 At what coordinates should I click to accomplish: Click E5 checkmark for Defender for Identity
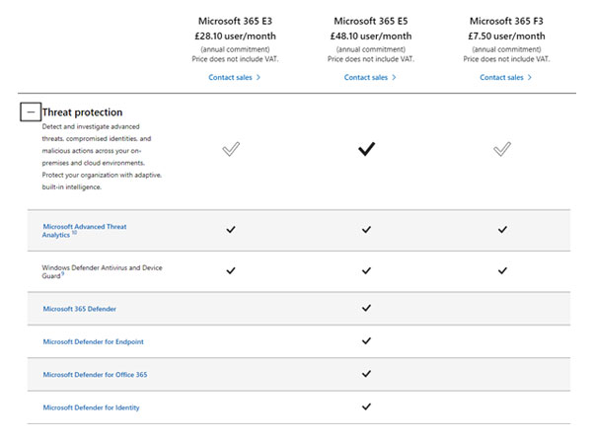366,406
